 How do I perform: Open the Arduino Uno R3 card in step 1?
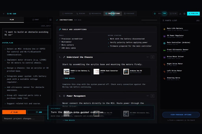click(x=136, y=72)
